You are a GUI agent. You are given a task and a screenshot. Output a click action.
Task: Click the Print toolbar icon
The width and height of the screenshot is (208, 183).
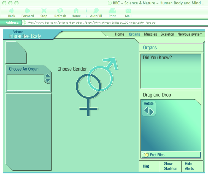[x=112, y=11]
